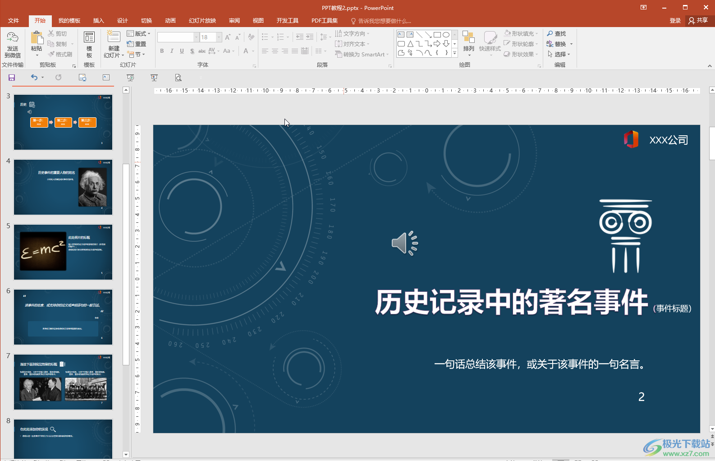The width and height of the screenshot is (715, 461).
Task: Click the Send to WeChat (发送到微信) icon
Action: (x=13, y=38)
